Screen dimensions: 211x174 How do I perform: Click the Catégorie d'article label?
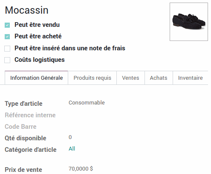31,150
